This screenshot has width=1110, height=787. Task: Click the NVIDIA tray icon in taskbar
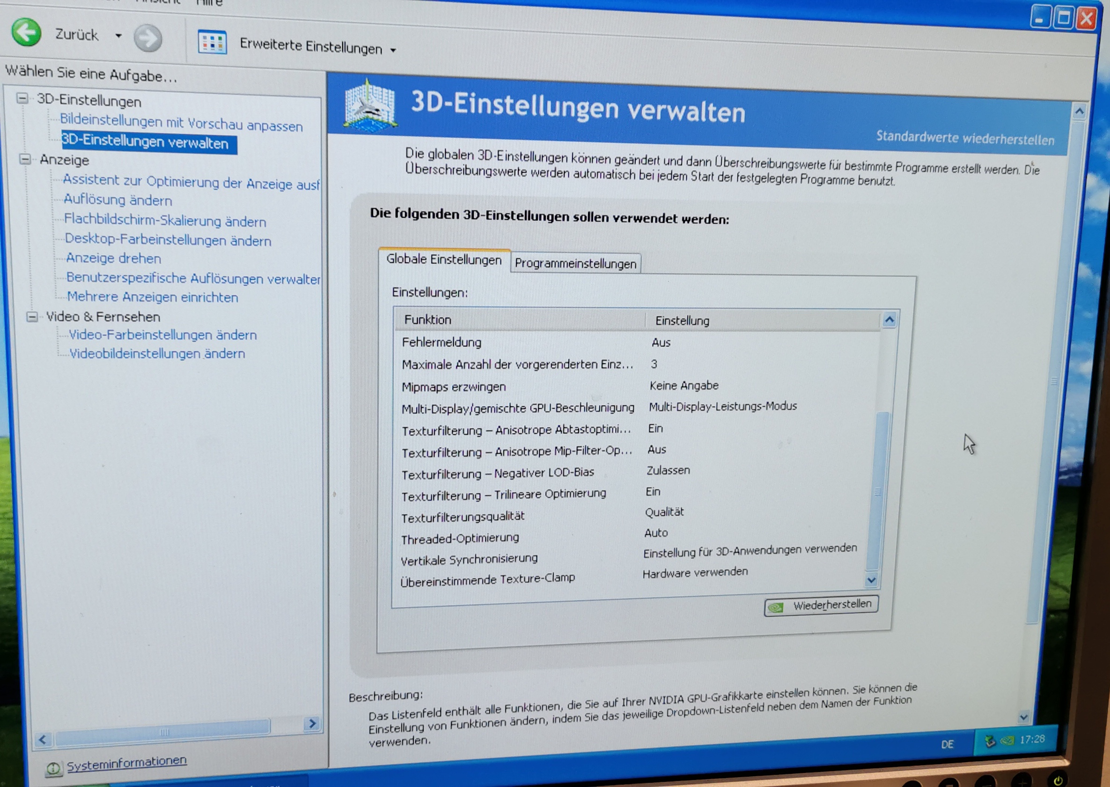(1007, 741)
